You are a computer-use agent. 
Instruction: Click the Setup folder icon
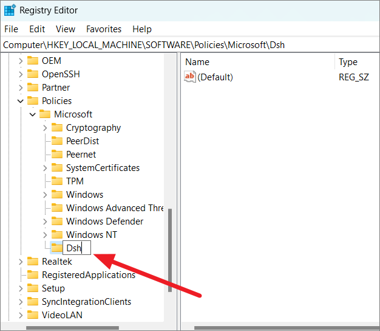[x=33, y=288]
